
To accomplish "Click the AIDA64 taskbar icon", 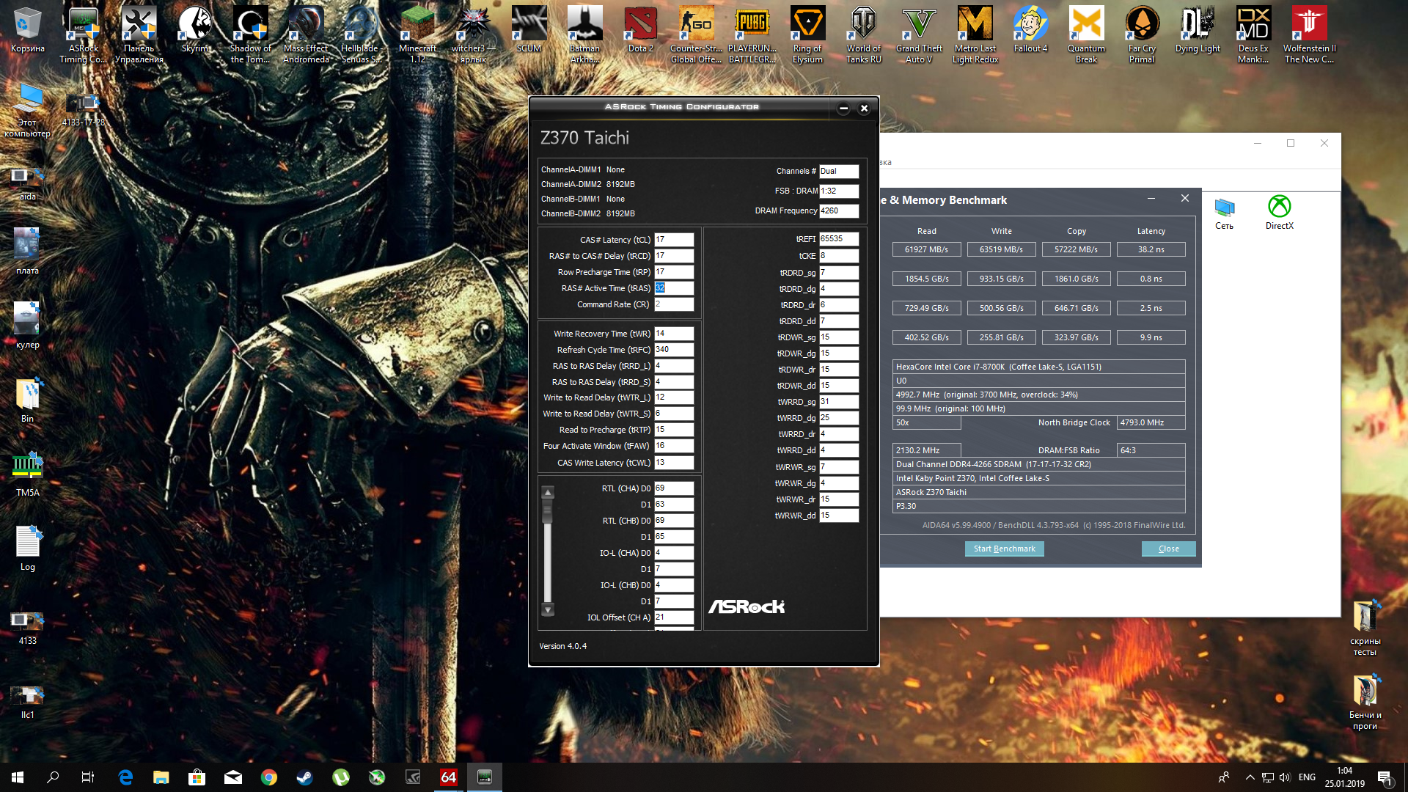I will tap(448, 777).
